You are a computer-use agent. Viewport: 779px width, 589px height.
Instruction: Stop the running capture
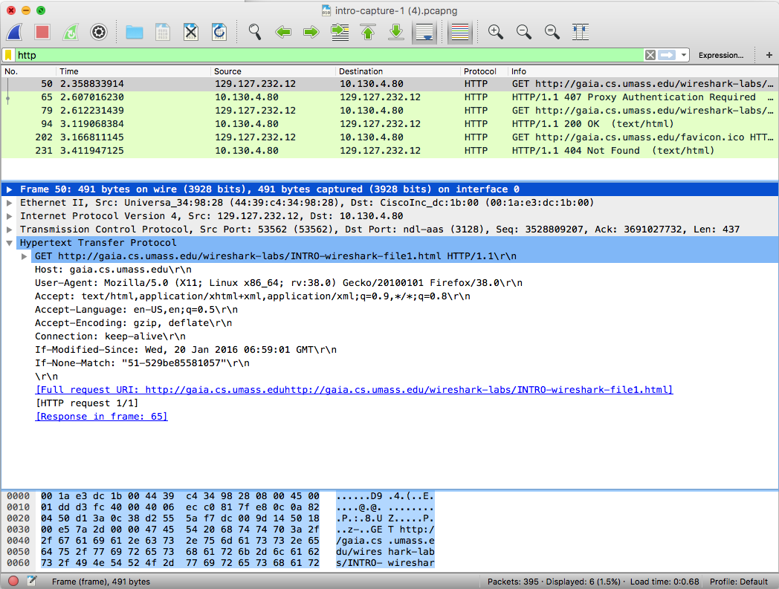tap(42, 32)
